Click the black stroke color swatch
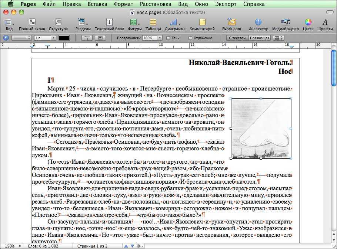Screen dimensions: 337x249 coord(64,38)
